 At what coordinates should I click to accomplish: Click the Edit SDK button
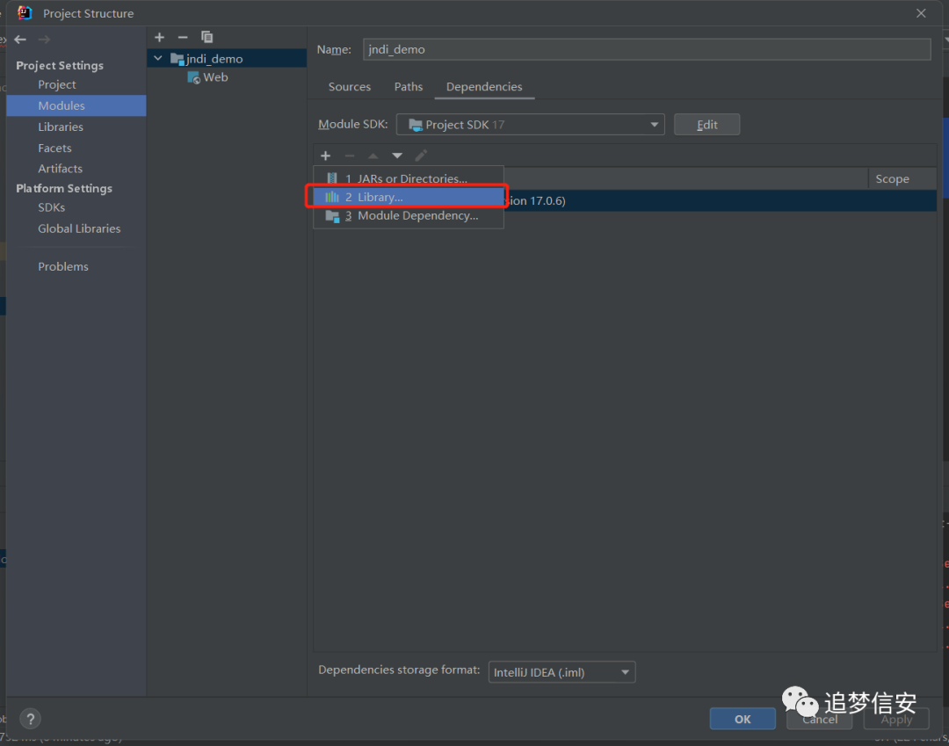tap(706, 125)
